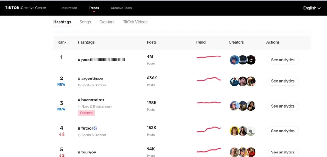
Task: Click the trend line chart for futbol
Action: pyautogui.click(x=209, y=130)
